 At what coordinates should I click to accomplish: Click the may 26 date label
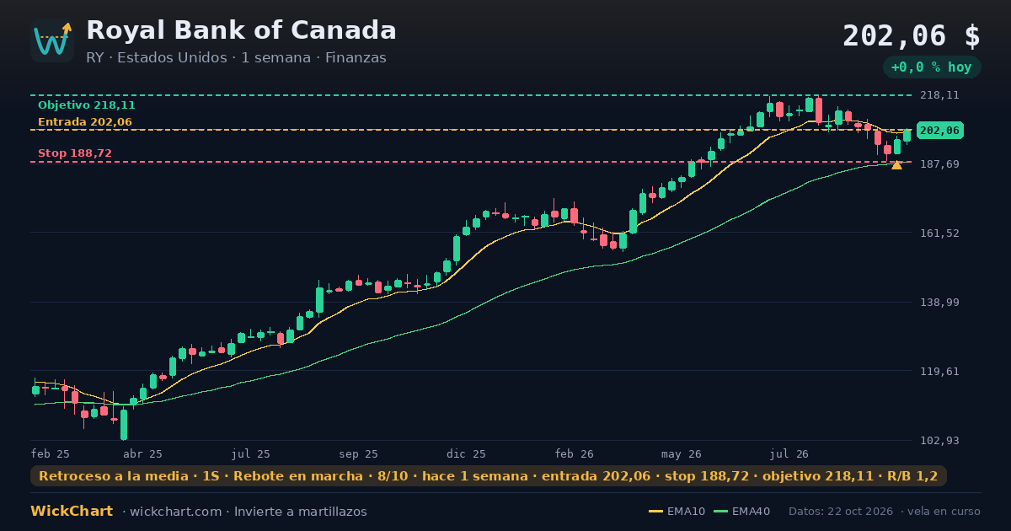coord(682,453)
